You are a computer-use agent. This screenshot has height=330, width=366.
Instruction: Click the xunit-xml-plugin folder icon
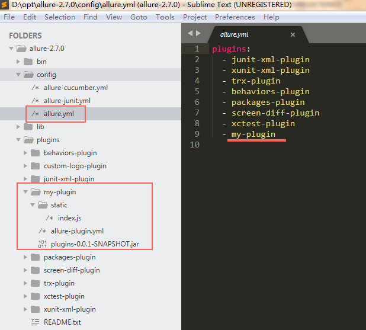point(36,309)
